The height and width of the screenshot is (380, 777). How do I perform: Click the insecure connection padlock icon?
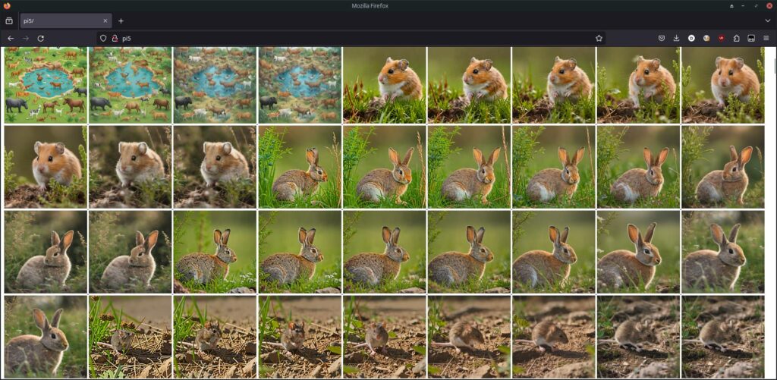[115, 38]
